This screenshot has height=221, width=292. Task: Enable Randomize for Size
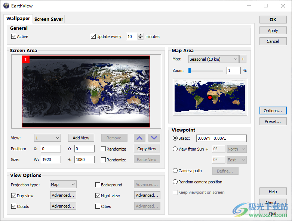pyautogui.click(x=103, y=160)
